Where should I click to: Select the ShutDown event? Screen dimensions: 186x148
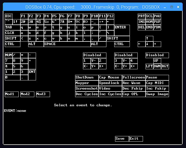(87, 78)
